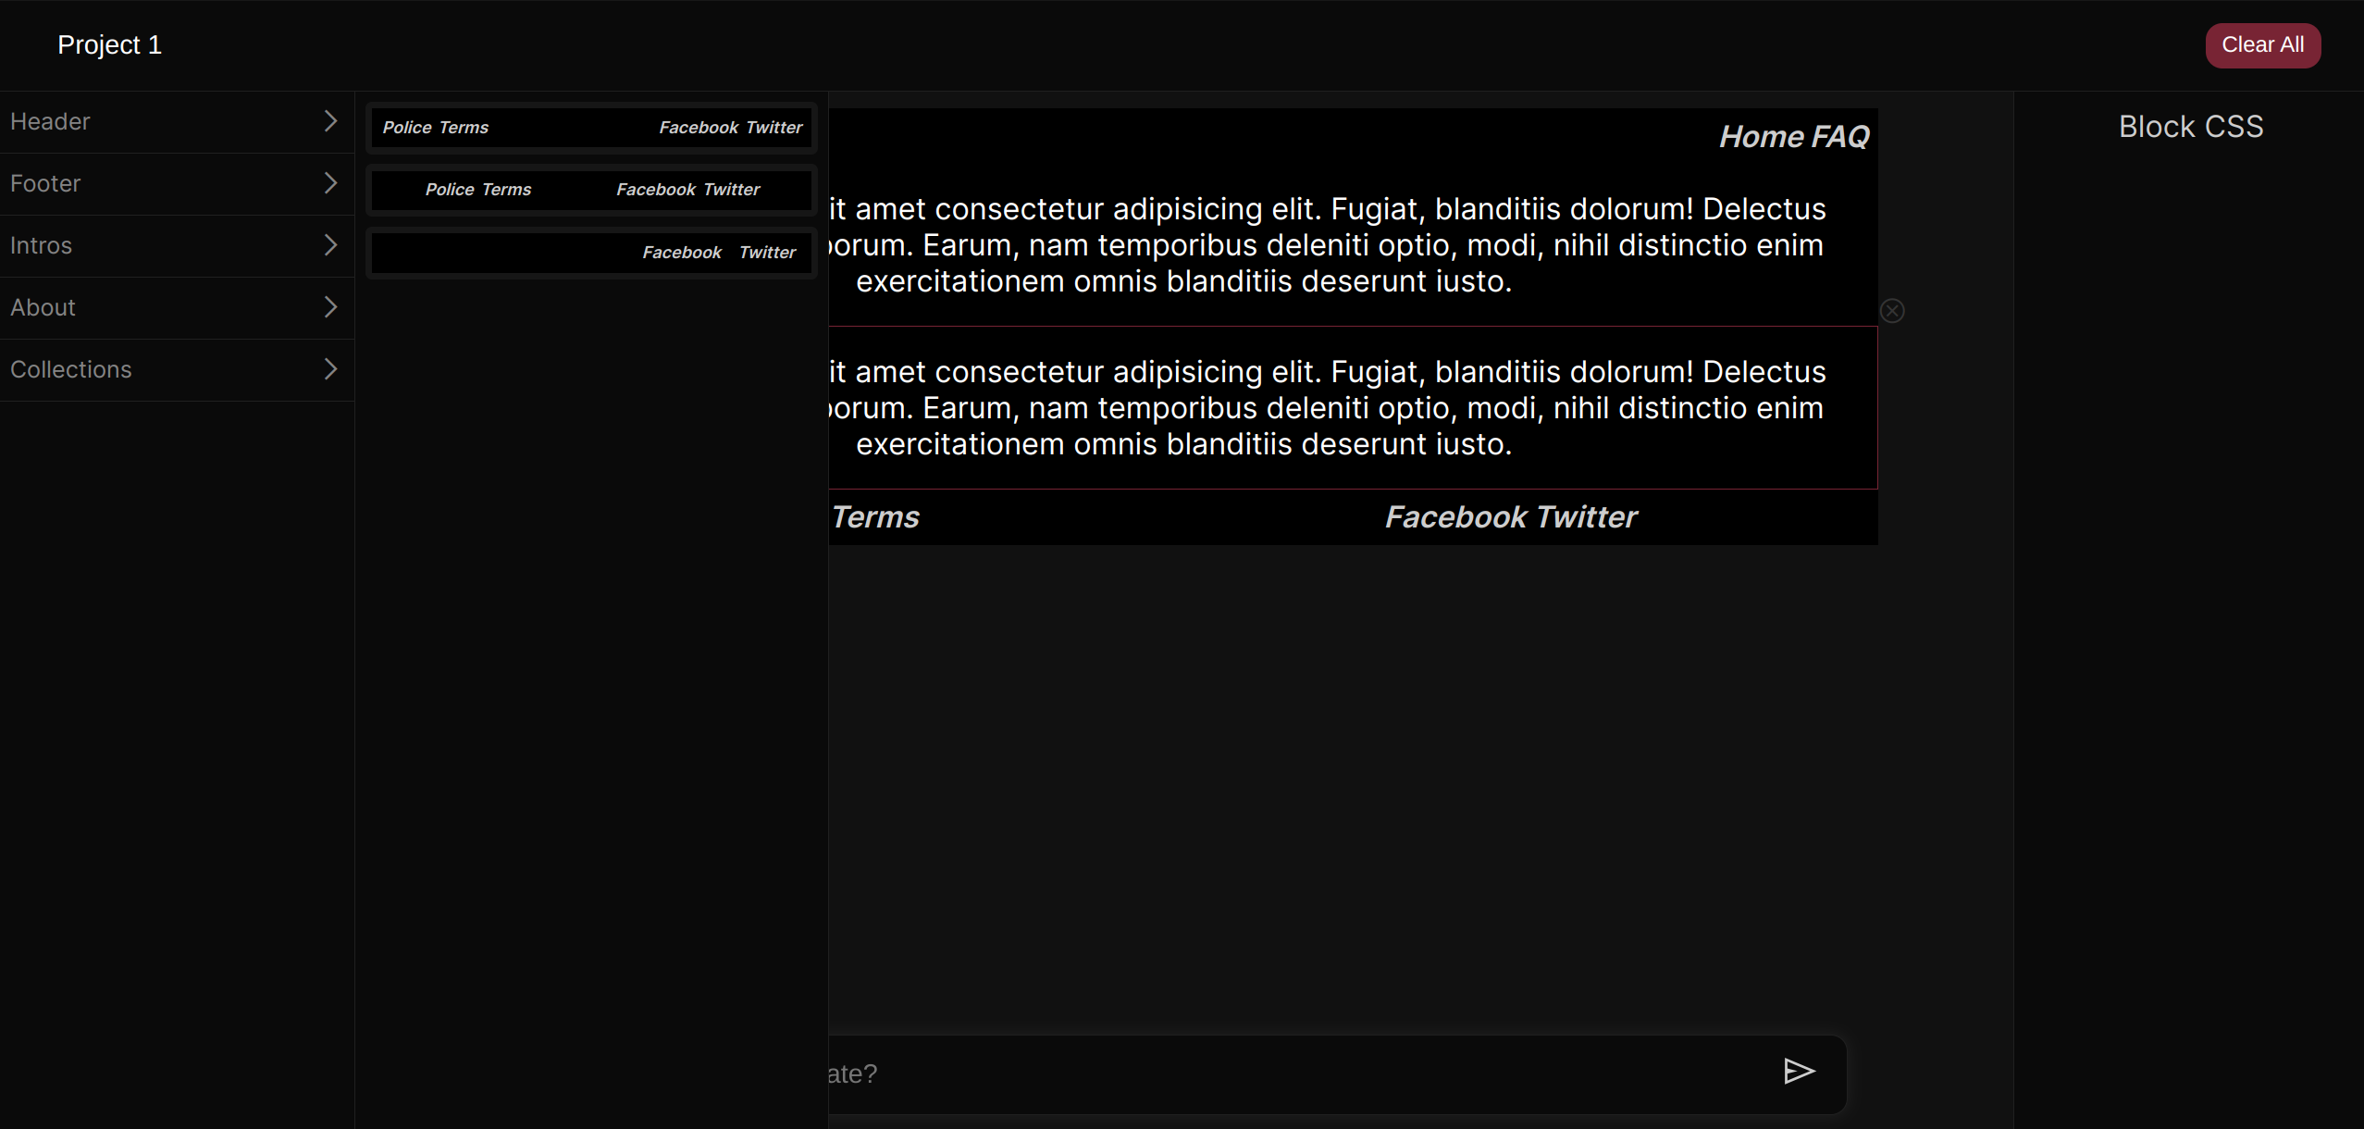Screen dimensions: 2364x1129
Task: Focus the prompt input field at bottom
Action: [1295, 1073]
